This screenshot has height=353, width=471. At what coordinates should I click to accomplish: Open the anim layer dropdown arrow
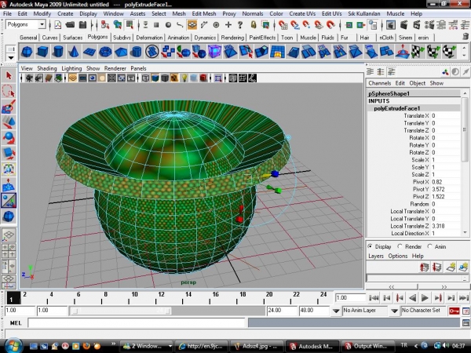336,311
